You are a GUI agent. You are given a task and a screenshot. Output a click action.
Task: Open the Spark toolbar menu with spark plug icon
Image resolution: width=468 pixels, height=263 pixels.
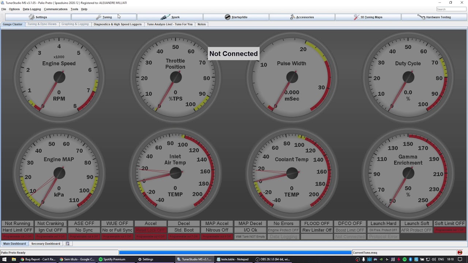170,17
